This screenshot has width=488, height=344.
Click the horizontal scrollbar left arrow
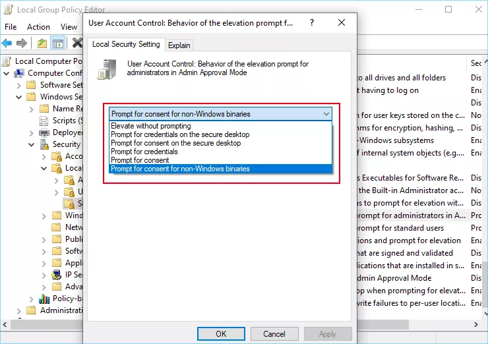[x=5, y=324]
